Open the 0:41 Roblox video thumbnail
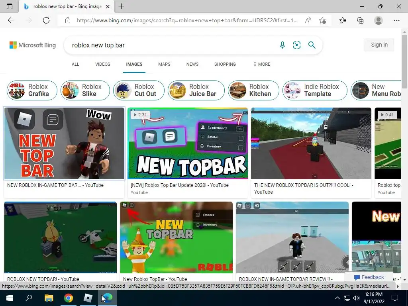This screenshot has height=306, width=408. (388, 143)
